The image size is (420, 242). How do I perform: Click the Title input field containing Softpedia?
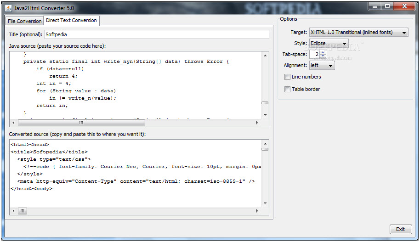click(157, 34)
